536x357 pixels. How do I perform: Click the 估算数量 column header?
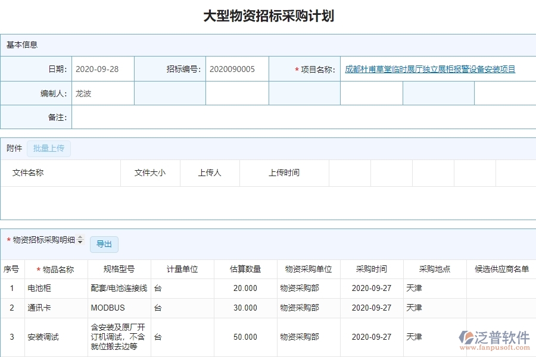[244, 269]
